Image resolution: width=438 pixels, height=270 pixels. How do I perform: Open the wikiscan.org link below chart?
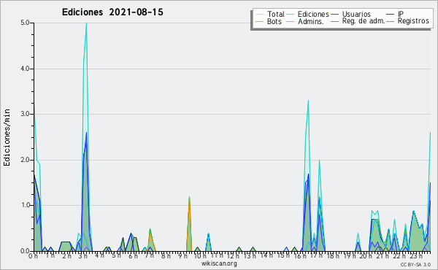219,263
